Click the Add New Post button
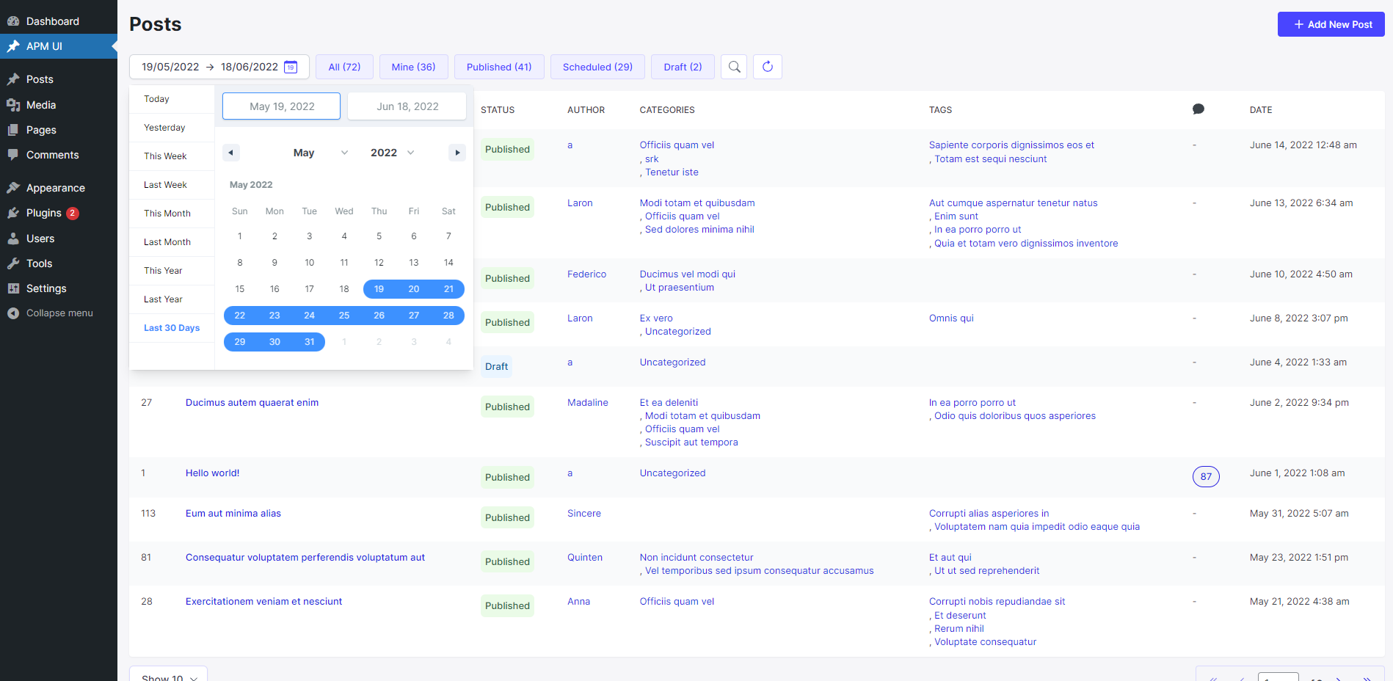 [x=1331, y=24]
